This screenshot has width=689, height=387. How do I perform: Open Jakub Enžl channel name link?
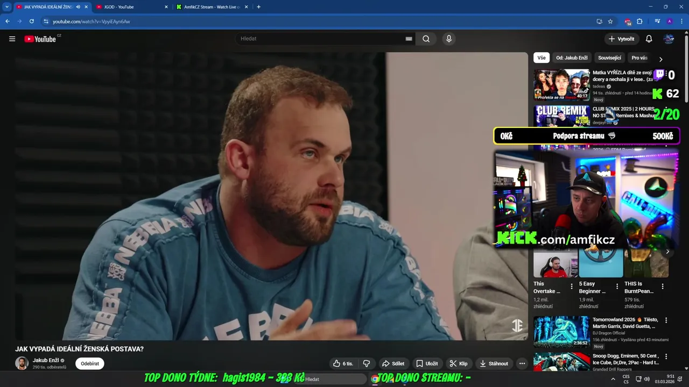pyautogui.click(x=46, y=360)
